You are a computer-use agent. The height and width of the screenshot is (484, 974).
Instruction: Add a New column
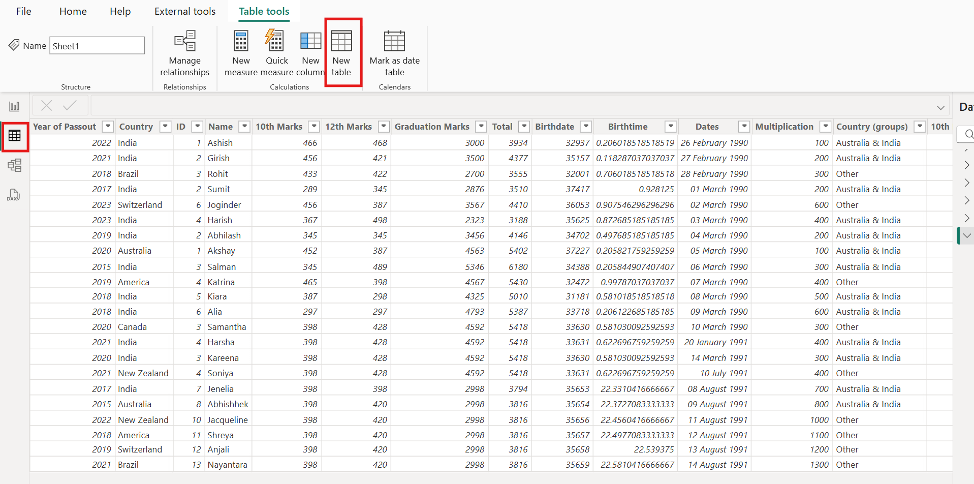[x=310, y=48]
